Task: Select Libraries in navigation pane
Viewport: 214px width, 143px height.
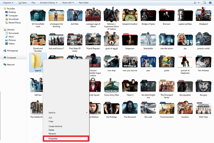Action: tap(9, 30)
